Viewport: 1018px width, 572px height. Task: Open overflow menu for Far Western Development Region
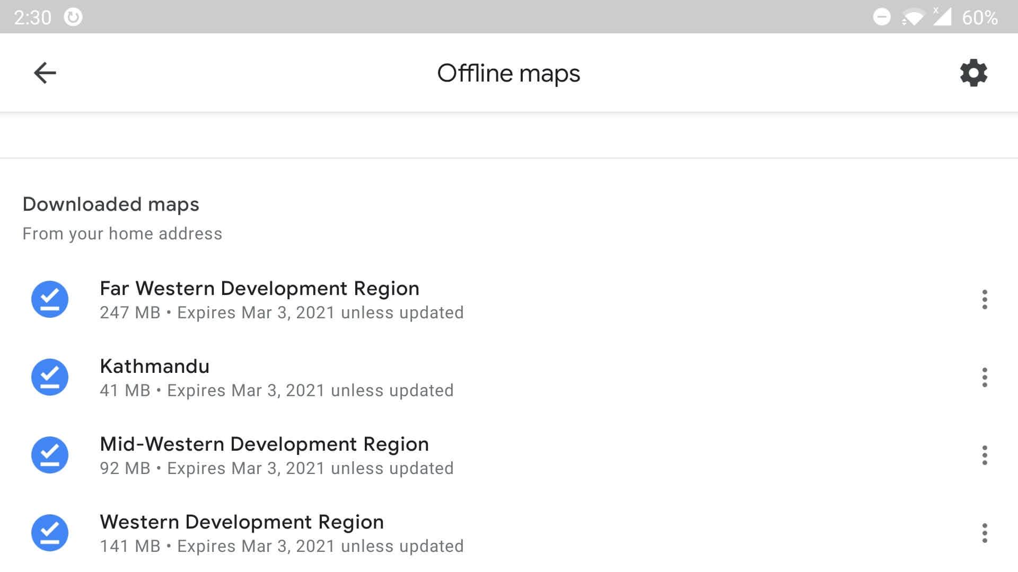tap(984, 300)
